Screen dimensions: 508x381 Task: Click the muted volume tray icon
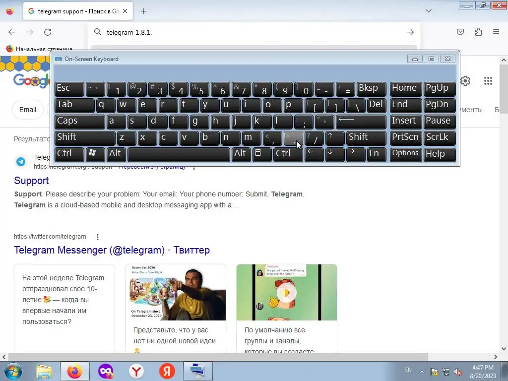[458, 372]
